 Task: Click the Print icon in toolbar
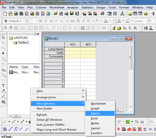tap(102, 14)
